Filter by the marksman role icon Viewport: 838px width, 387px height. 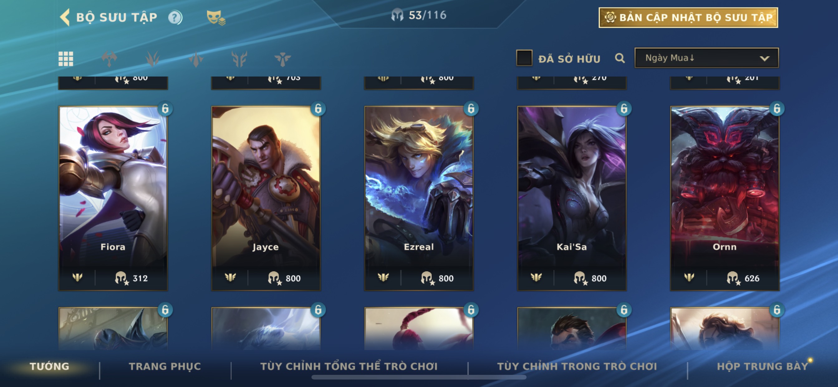point(239,59)
